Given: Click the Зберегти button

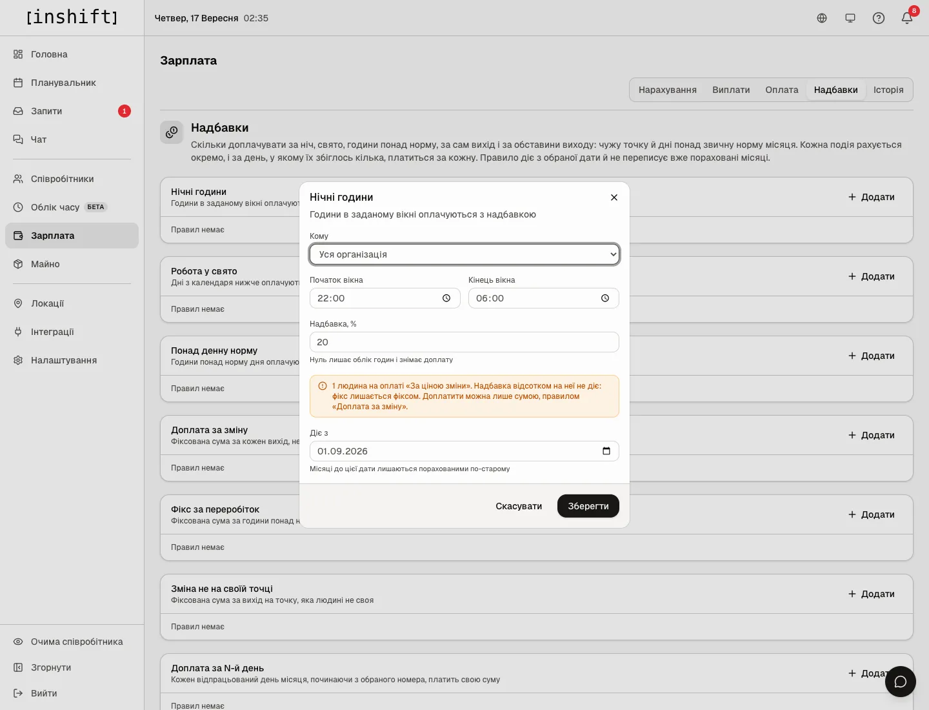Looking at the screenshot, I should click(588, 506).
